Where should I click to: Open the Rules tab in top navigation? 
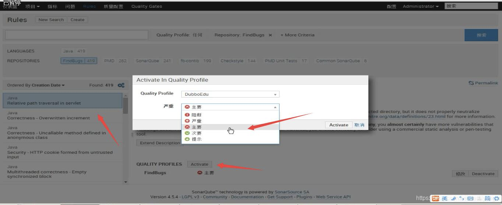click(x=89, y=6)
